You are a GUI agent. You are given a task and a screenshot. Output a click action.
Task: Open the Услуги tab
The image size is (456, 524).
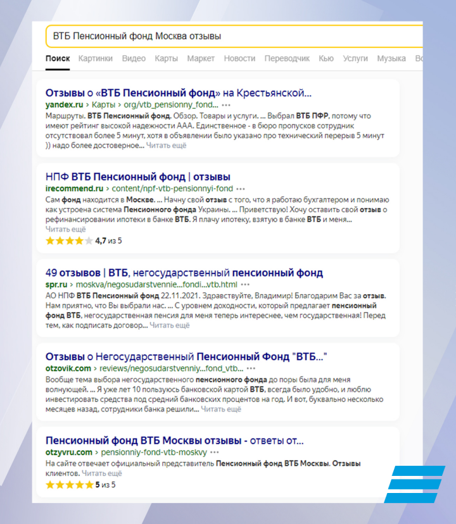pyautogui.click(x=355, y=58)
